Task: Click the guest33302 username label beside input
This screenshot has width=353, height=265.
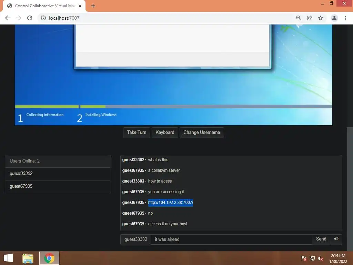Action: click(x=136, y=239)
